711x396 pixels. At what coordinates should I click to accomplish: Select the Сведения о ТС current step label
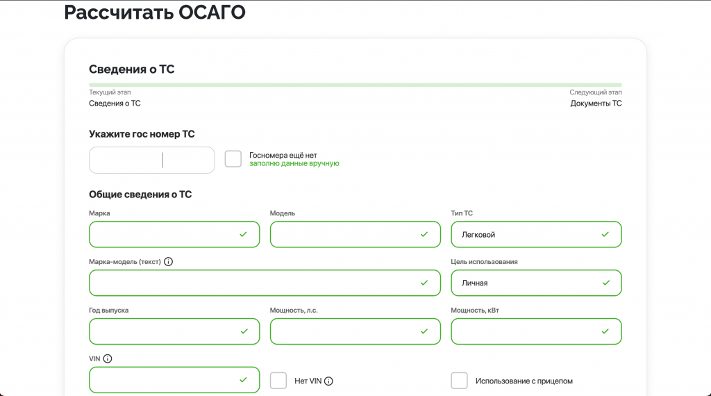[115, 104]
